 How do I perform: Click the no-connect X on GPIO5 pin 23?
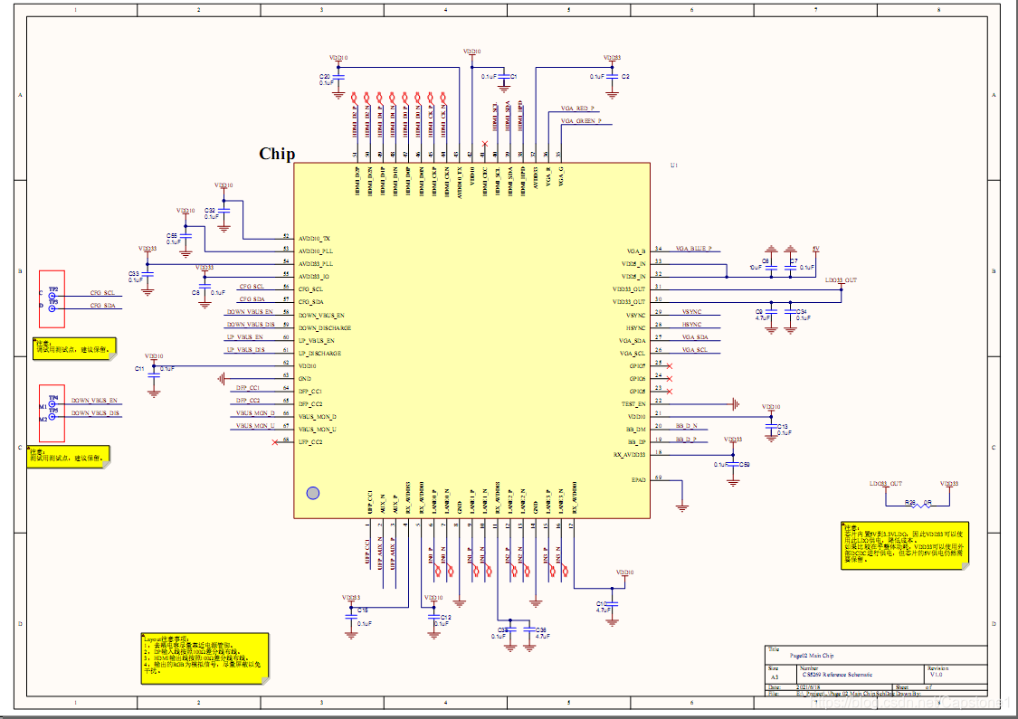[x=670, y=392]
